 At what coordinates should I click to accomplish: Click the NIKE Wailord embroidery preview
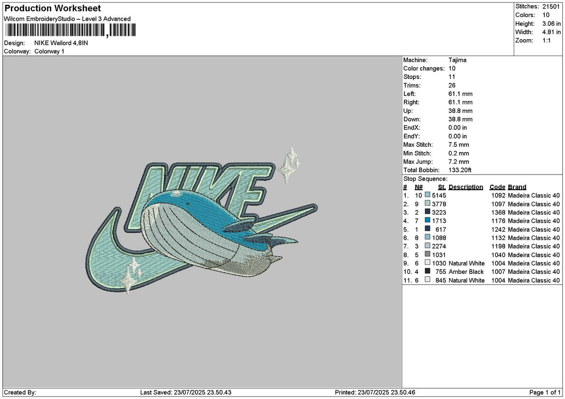(202, 221)
